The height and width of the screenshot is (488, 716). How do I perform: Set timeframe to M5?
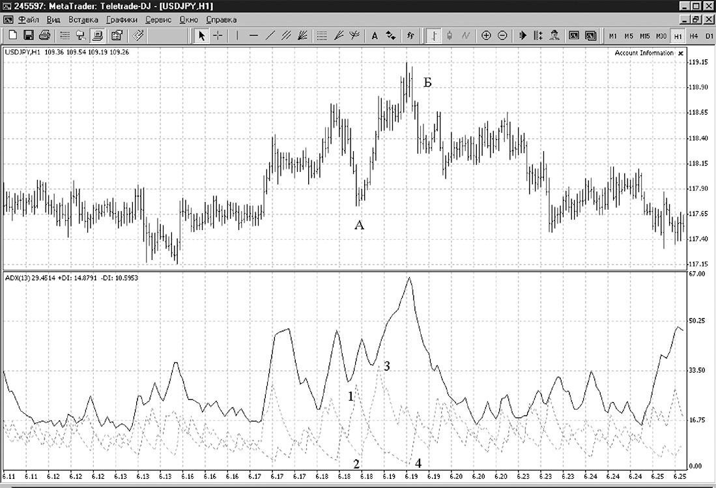coord(629,36)
